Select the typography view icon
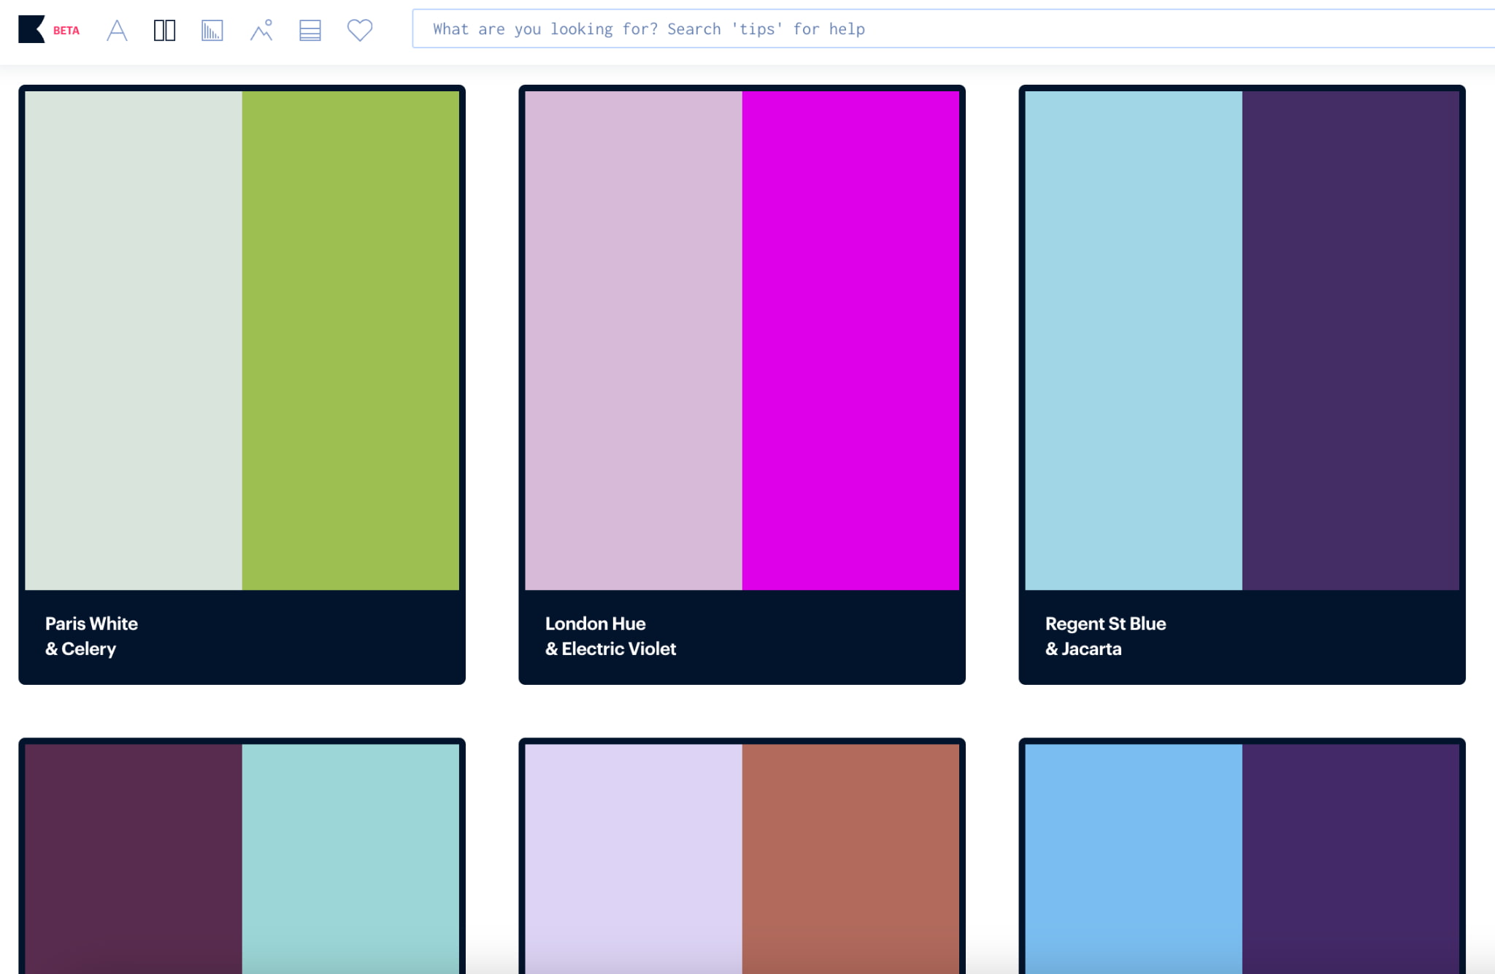Image resolution: width=1495 pixels, height=974 pixels. (117, 30)
